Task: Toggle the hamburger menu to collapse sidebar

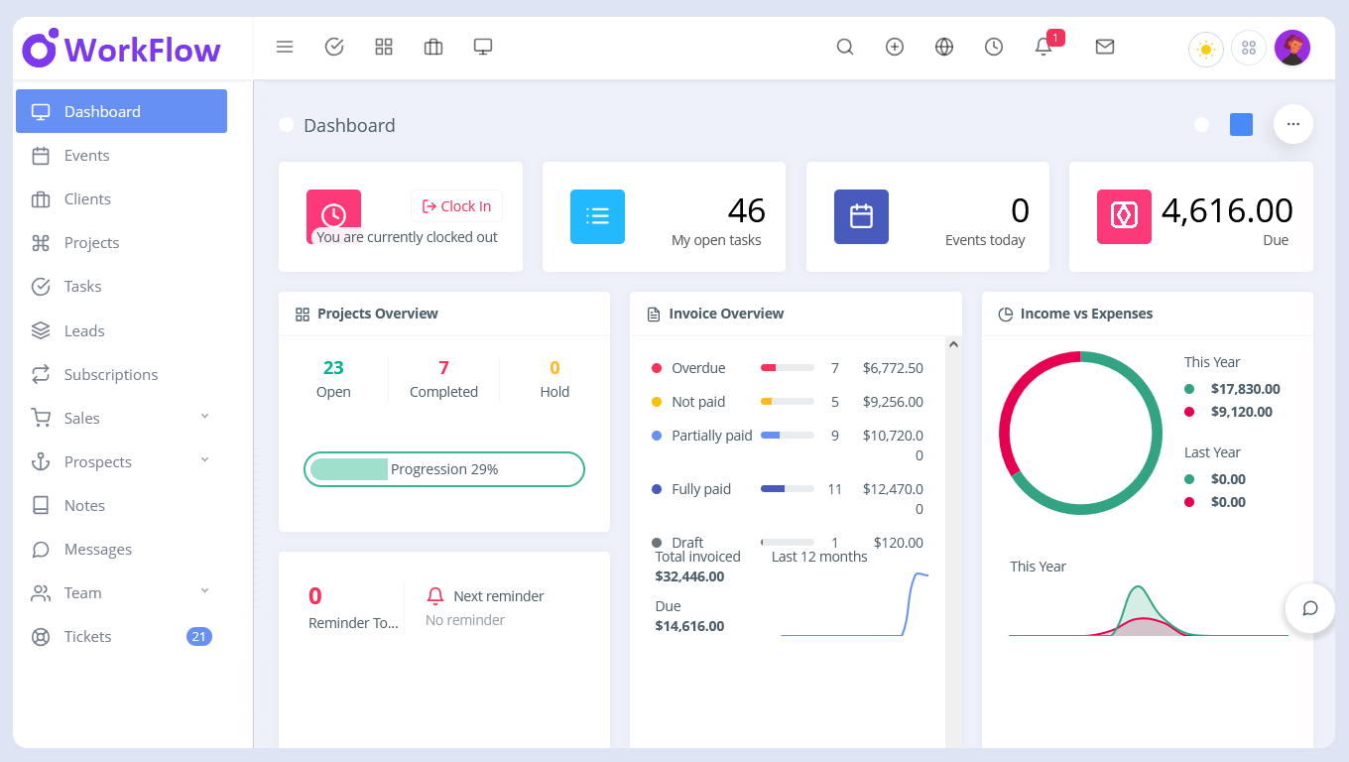Action: pos(285,47)
